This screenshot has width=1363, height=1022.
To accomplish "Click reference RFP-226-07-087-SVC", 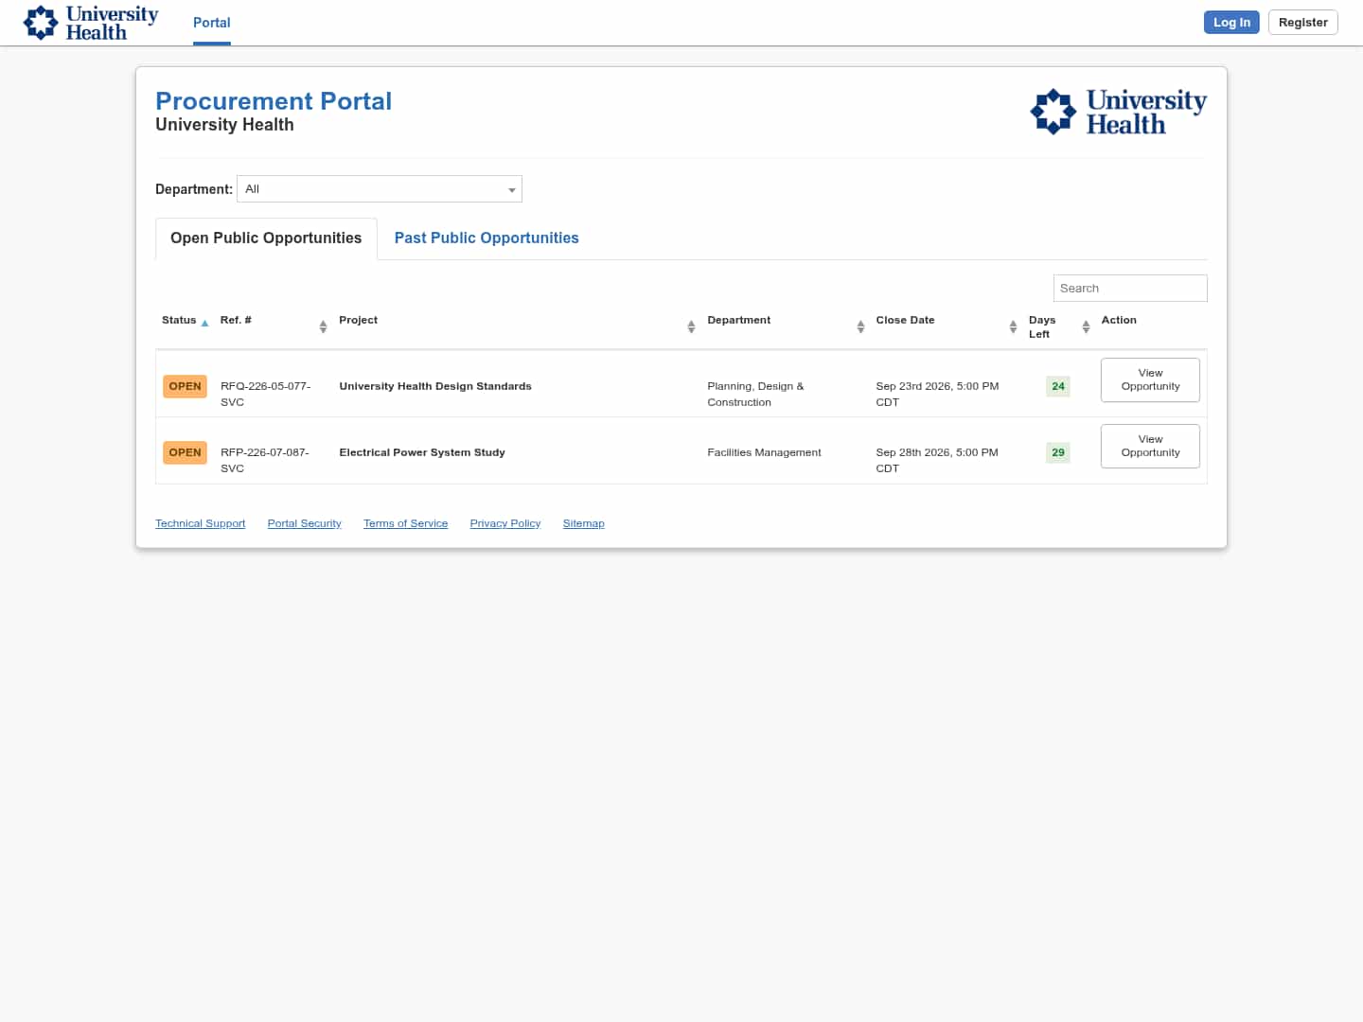I will pos(265,460).
